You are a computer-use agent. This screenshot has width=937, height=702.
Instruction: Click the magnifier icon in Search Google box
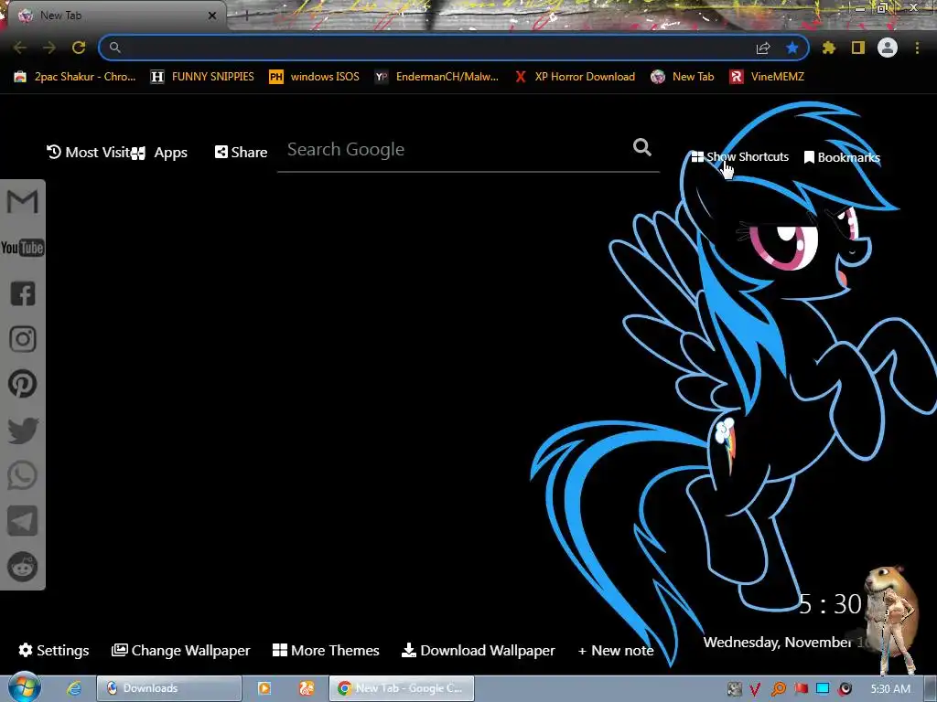coord(641,147)
